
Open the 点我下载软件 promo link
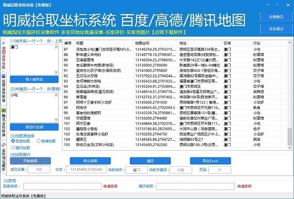click(169, 32)
